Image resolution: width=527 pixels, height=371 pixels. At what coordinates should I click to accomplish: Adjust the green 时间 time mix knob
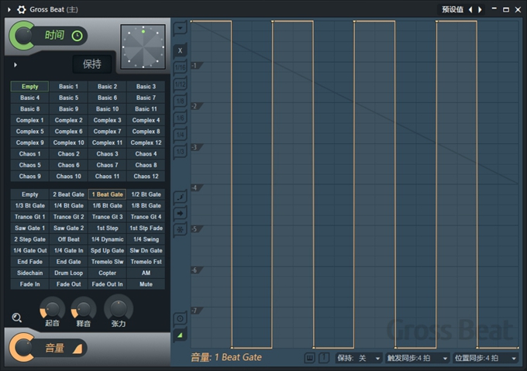(22, 36)
